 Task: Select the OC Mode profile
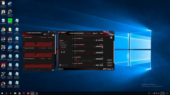[x=63, y=43]
